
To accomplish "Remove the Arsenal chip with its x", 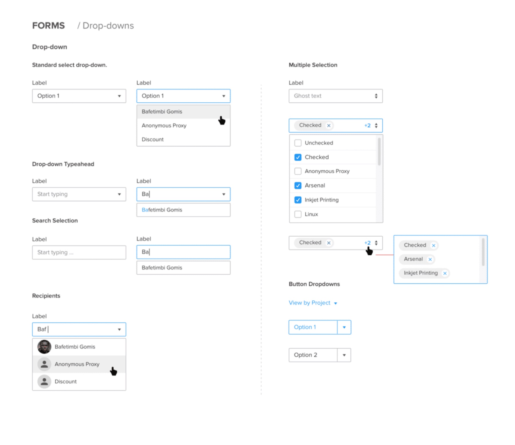I will click(430, 259).
